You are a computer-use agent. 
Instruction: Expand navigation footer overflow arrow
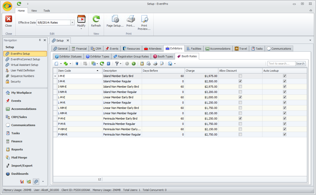pyautogui.click(x=43, y=181)
